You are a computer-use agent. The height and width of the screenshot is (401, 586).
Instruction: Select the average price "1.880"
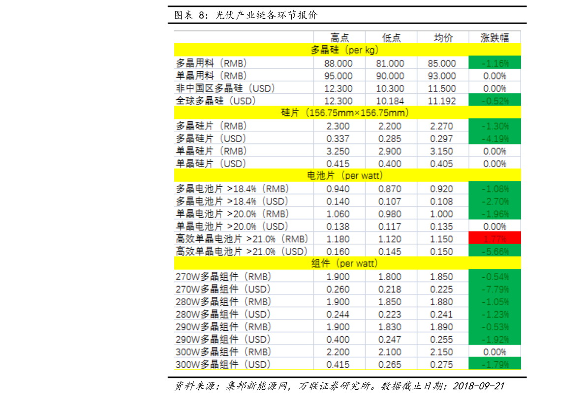click(441, 302)
